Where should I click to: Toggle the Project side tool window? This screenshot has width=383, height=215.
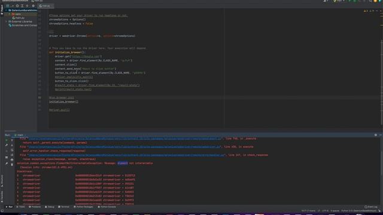coord(2,10)
